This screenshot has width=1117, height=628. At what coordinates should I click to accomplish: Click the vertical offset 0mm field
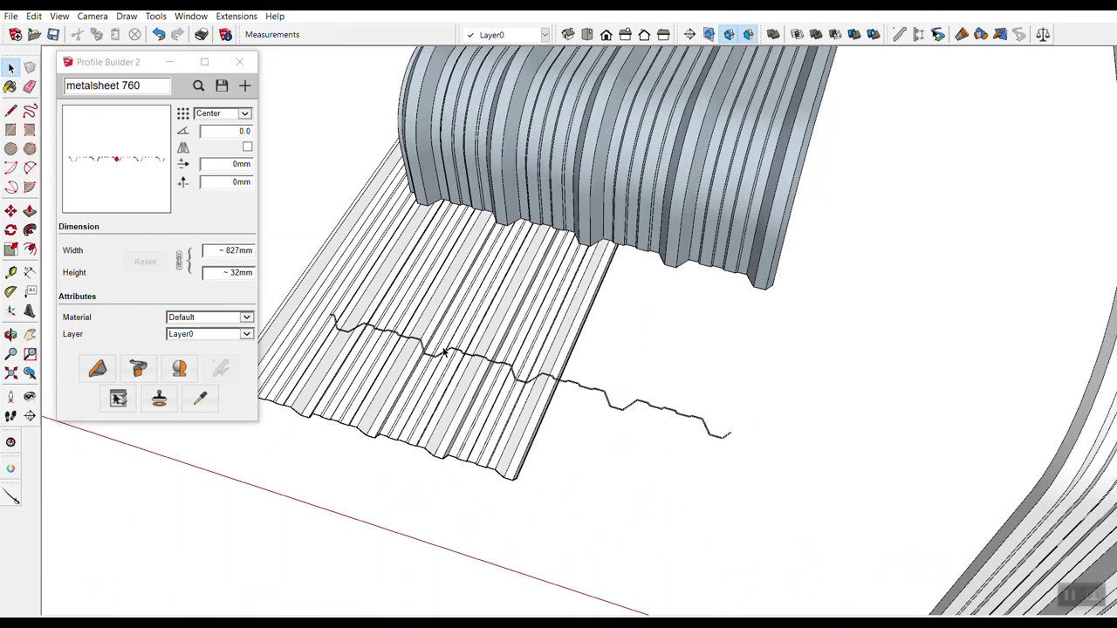click(x=226, y=181)
